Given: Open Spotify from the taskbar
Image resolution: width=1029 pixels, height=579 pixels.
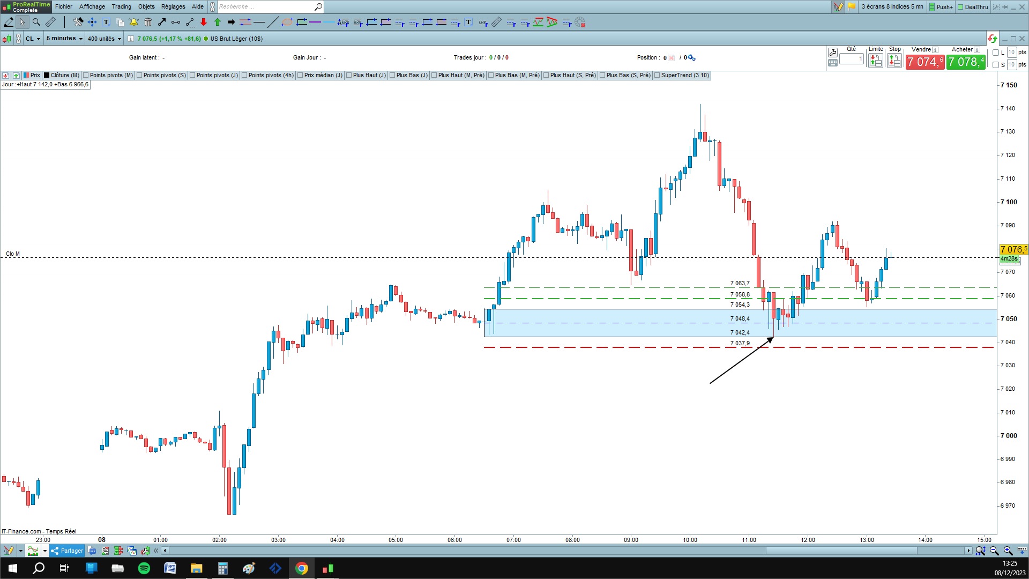Looking at the screenshot, I should [144, 568].
